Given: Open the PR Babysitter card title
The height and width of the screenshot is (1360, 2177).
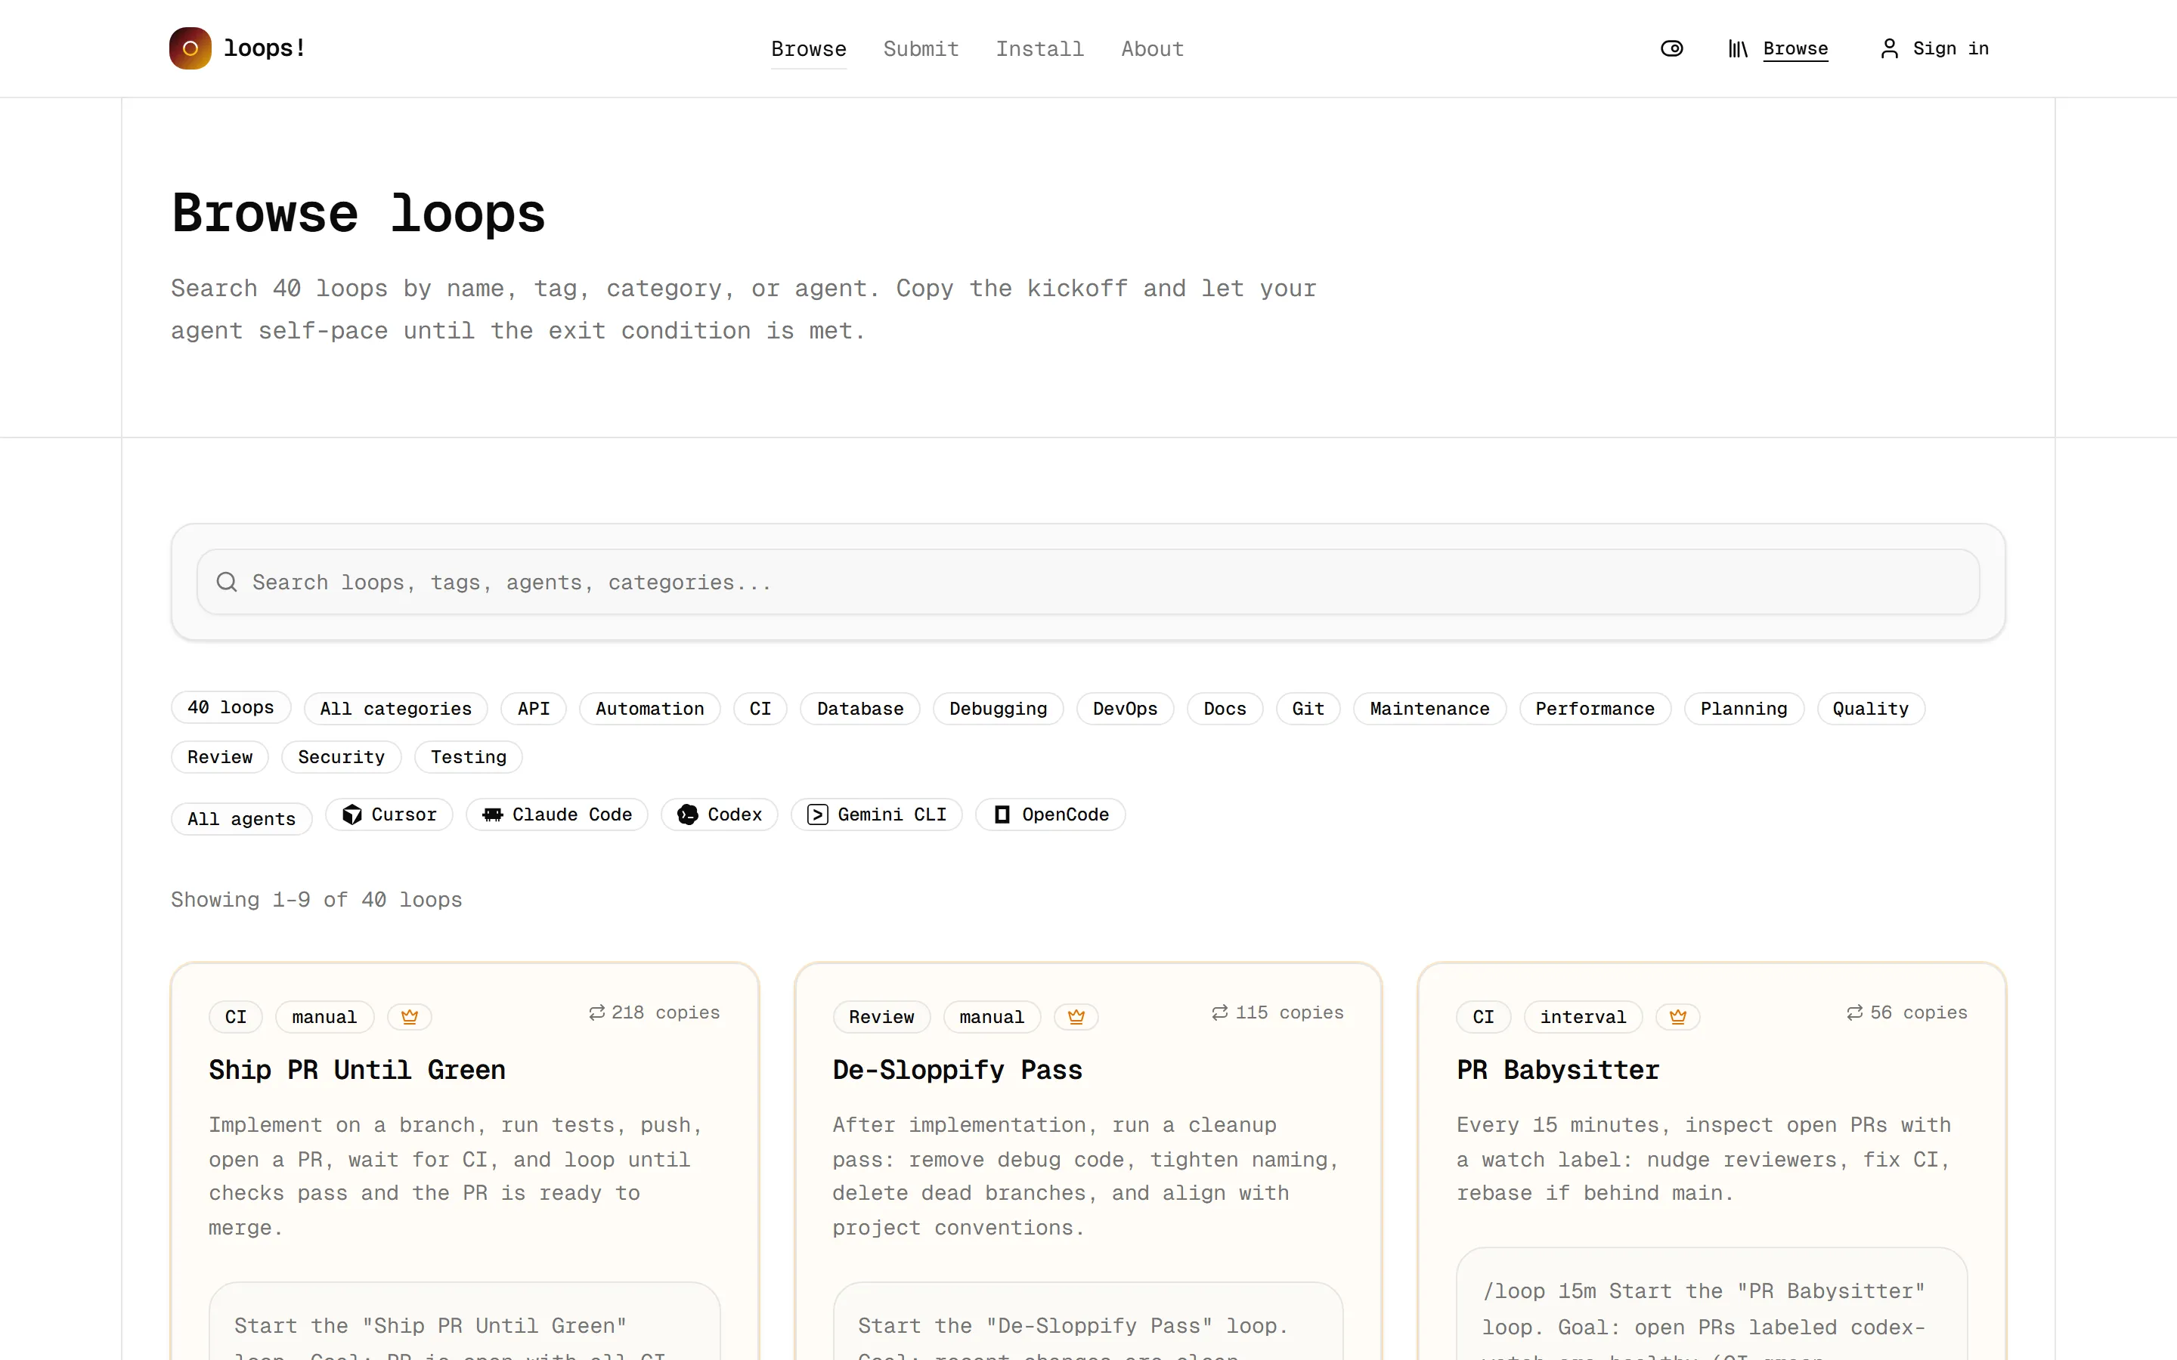Looking at the screenshot, I should 1558,1071.
